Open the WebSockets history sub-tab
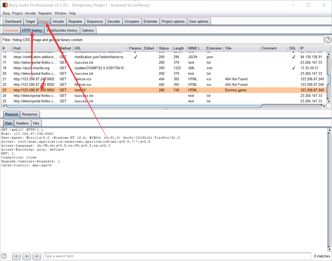 tap(62, 31)
